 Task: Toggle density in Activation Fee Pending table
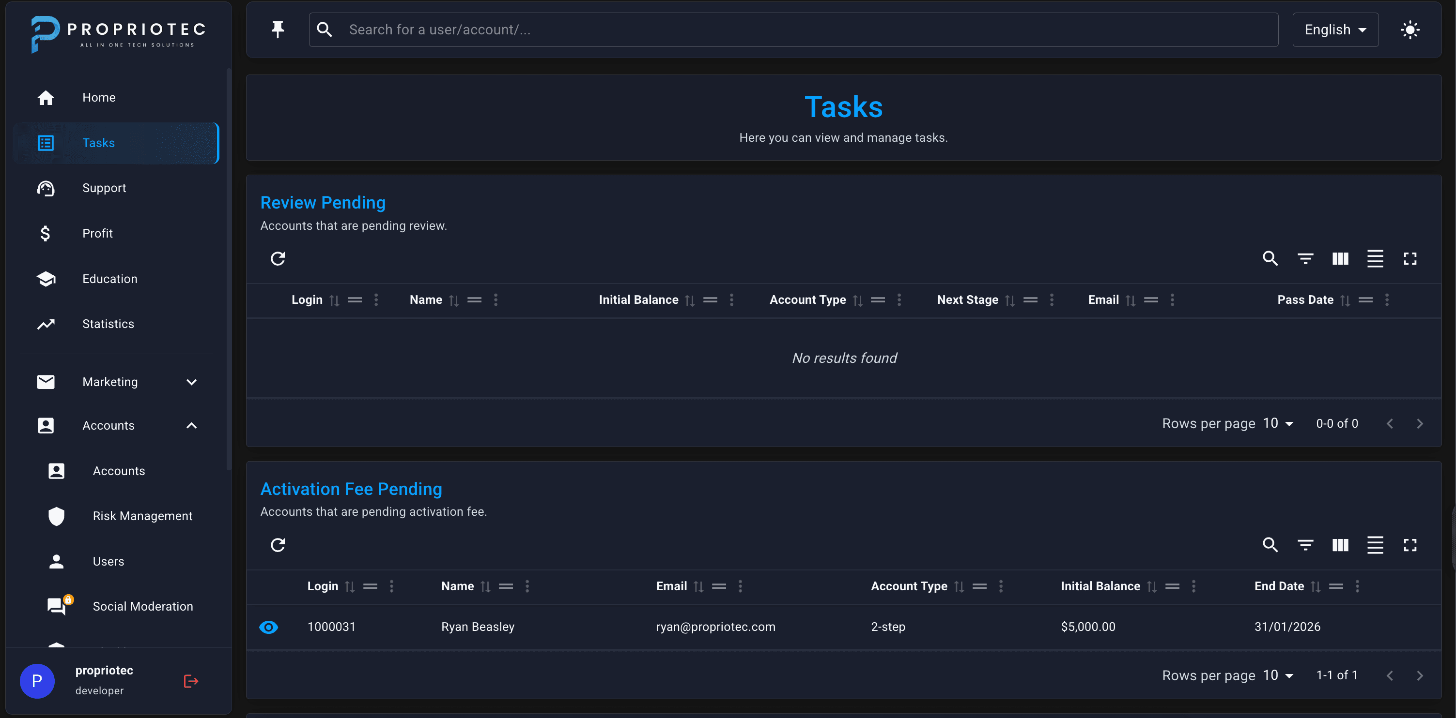tap(1375, 545)
